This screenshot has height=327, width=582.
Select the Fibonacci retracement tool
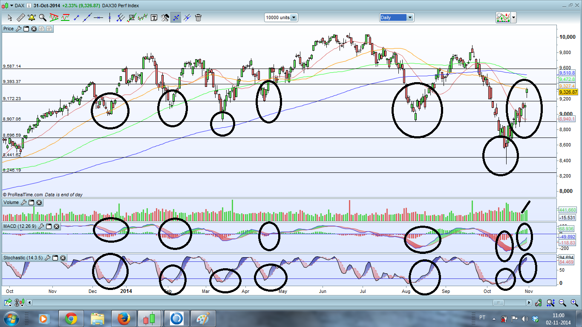[132, 17]
